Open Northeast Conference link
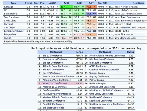 click(101, 97)
